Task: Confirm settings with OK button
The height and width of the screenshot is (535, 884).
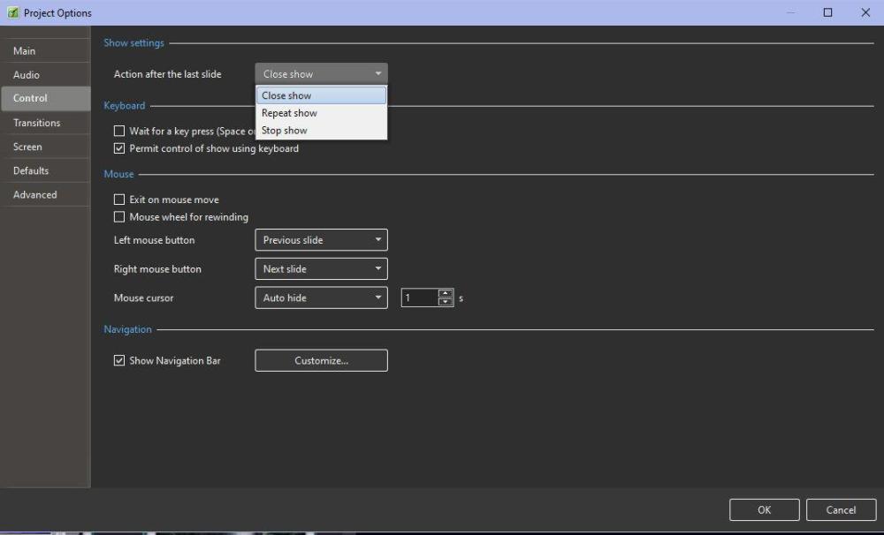Action: click(764, 509)
